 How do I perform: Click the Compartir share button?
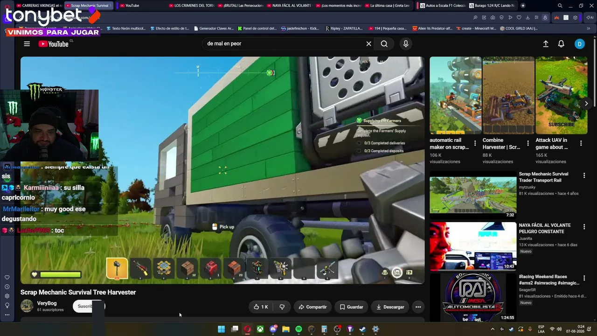click(312, 307)
